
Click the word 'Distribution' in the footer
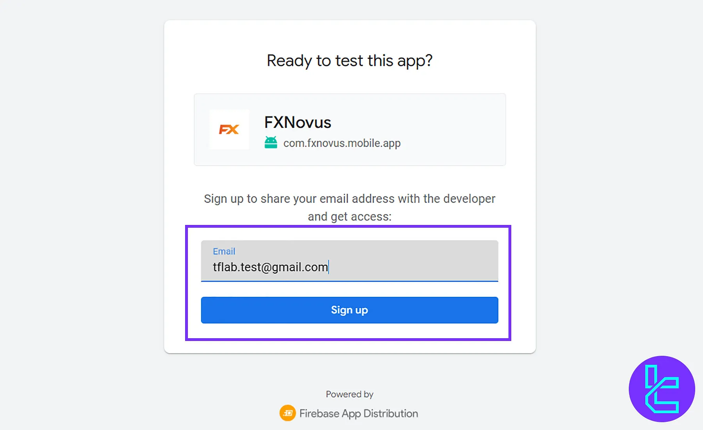pyautogui.click(x=391, y=413)
